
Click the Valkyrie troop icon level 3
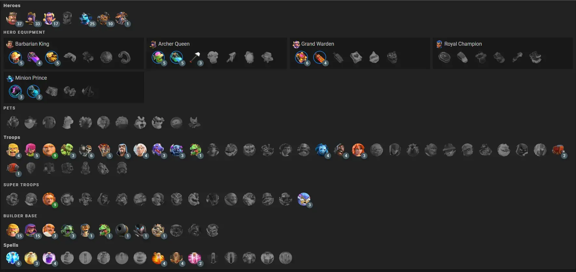tap(358, 150)
